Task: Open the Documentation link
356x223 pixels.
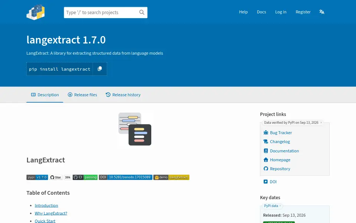Action: pos(284,151)
